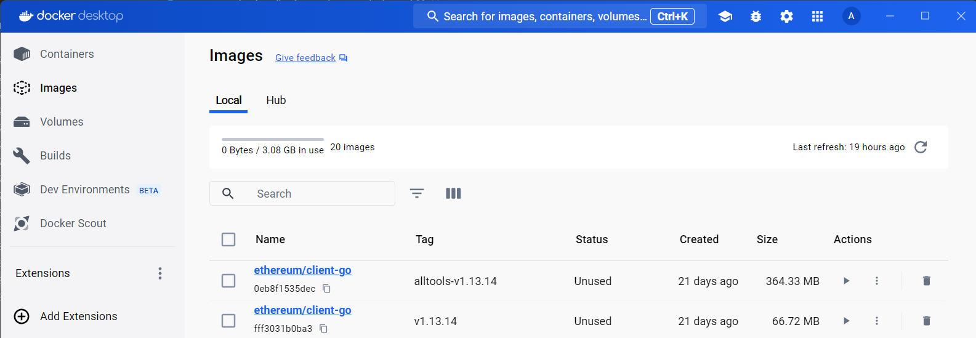Click the Docker Desktop whale logo

coord(26,16)
